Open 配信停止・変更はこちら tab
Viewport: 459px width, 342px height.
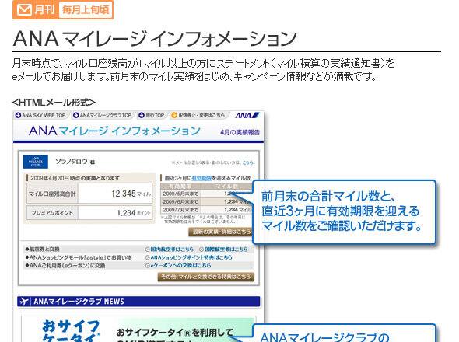pos(198,115)
